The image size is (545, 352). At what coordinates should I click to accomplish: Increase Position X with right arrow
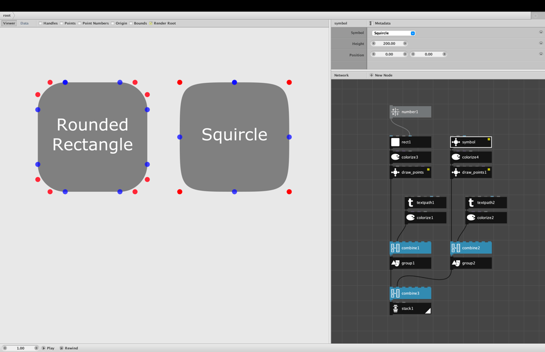405,54
